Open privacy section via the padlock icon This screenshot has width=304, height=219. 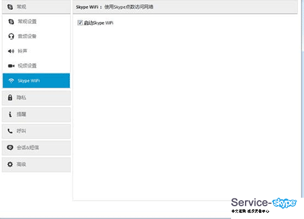point(10,97)
